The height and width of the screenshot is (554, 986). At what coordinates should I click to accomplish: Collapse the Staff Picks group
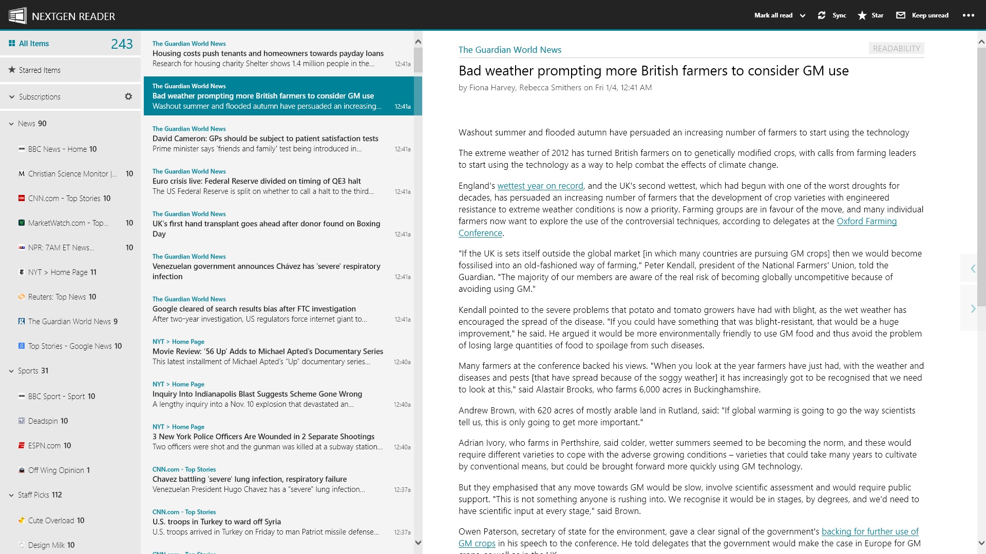pos(10,494)
